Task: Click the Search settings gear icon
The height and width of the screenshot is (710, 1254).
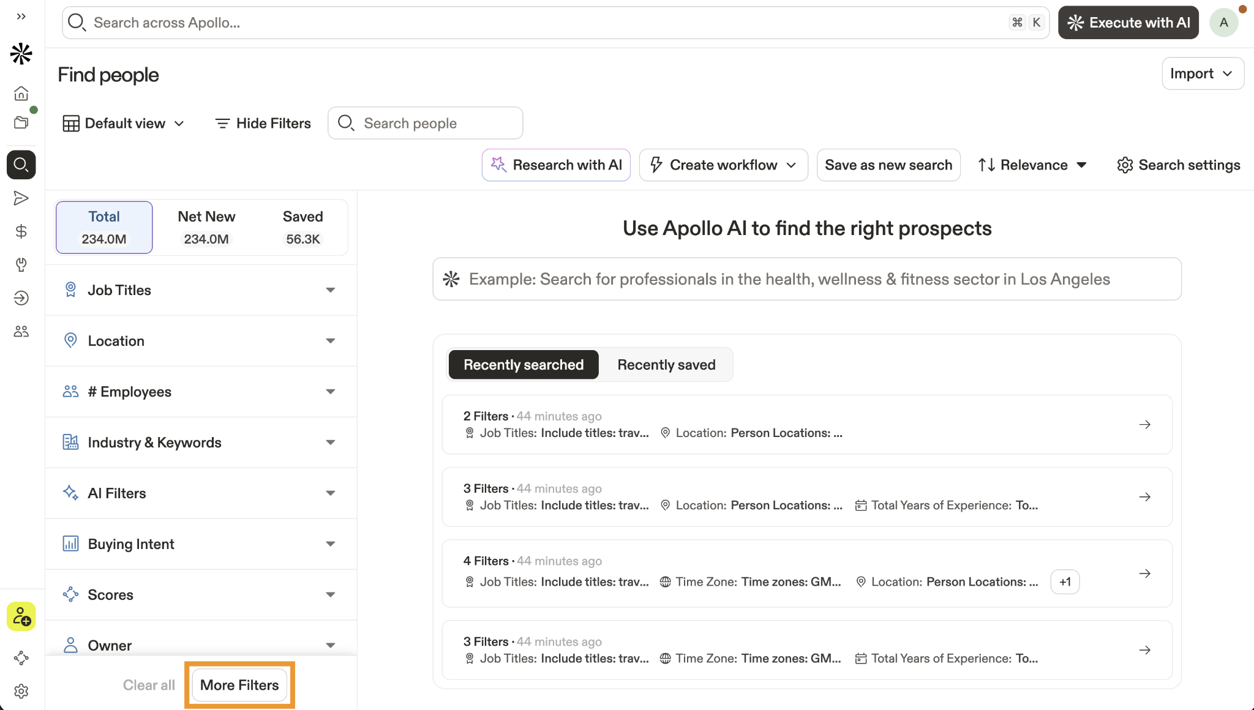Action: 1125,165
